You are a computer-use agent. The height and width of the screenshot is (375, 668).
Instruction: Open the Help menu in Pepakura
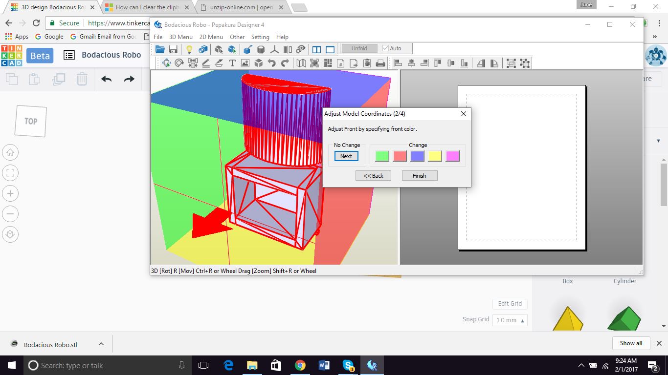[x=282, y=37]
